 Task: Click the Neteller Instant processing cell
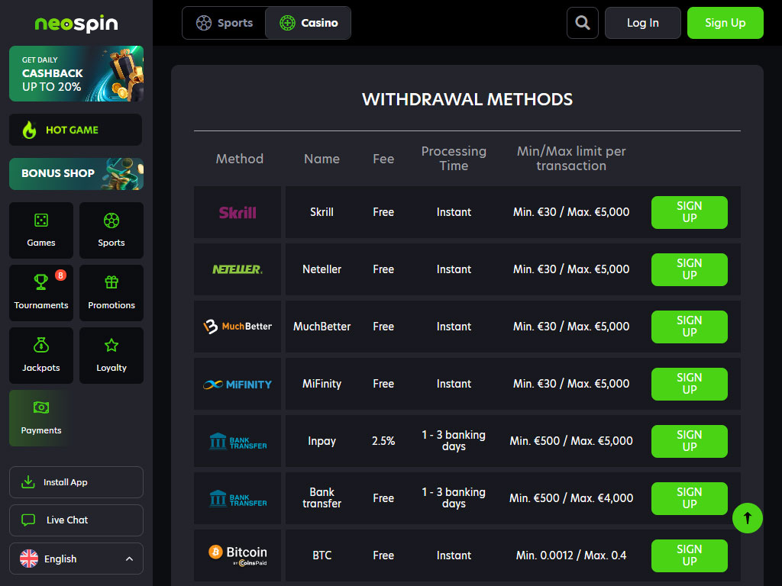coord(454,269)
